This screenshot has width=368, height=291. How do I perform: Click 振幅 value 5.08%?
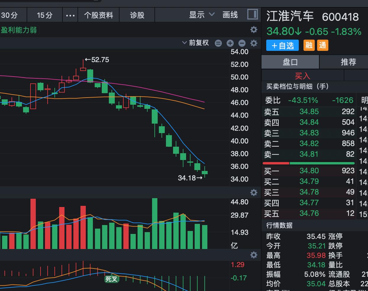click(315, 274)
